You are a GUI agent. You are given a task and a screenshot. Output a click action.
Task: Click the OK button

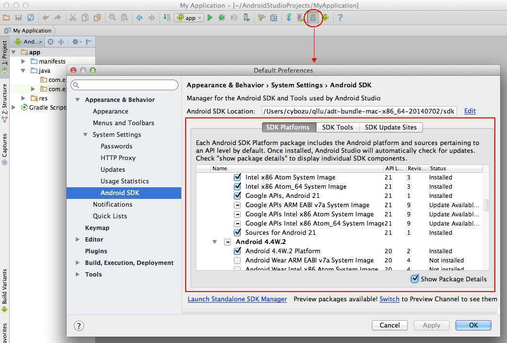[x=473, y=325]
